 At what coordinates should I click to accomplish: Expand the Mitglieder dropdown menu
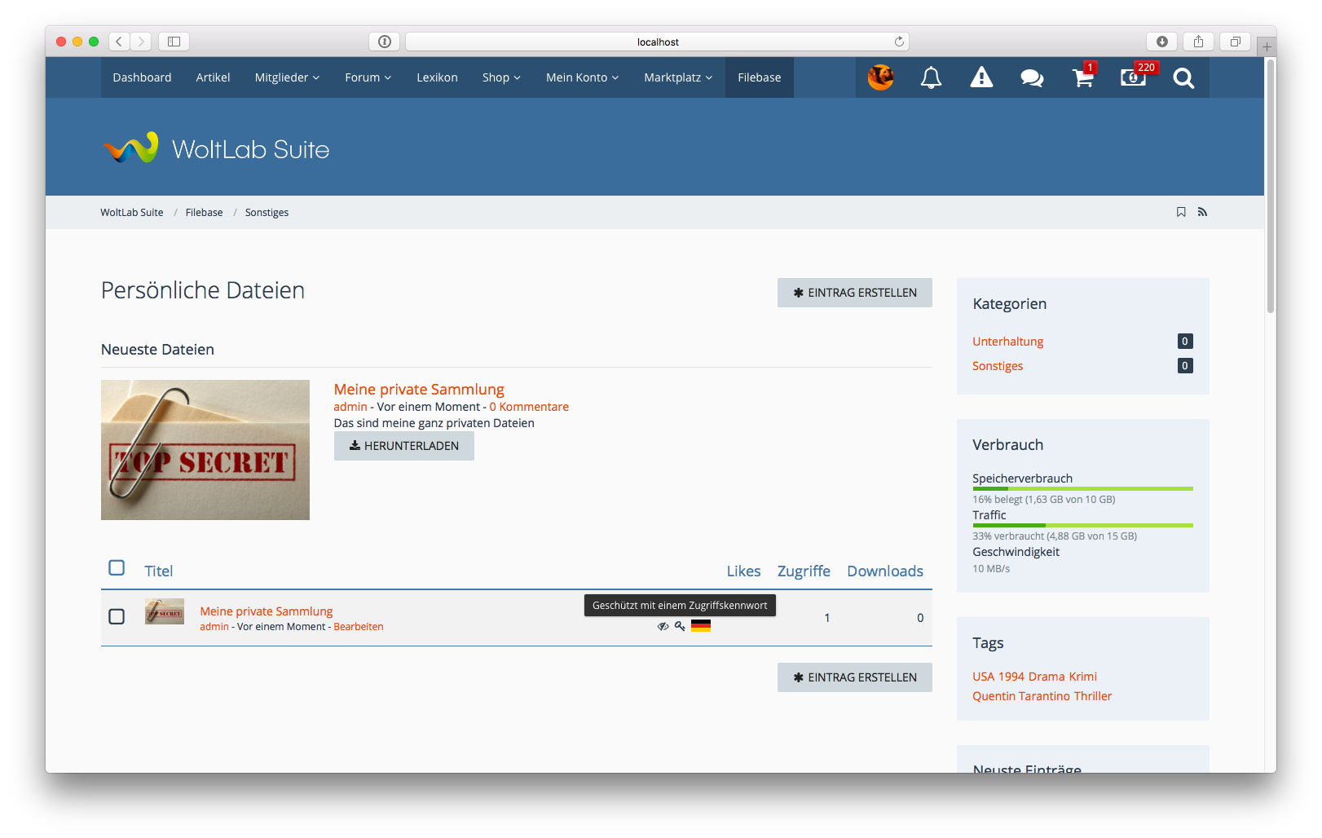click(x=287, y=77)
